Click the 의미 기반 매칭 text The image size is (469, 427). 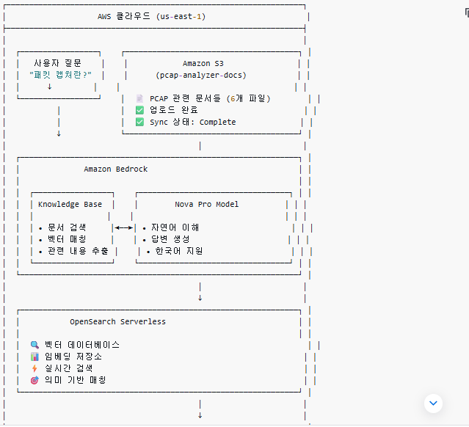(x=76, y=380)
